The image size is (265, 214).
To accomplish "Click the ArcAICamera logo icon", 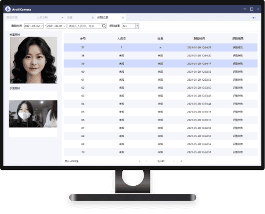I will (8, 9).
